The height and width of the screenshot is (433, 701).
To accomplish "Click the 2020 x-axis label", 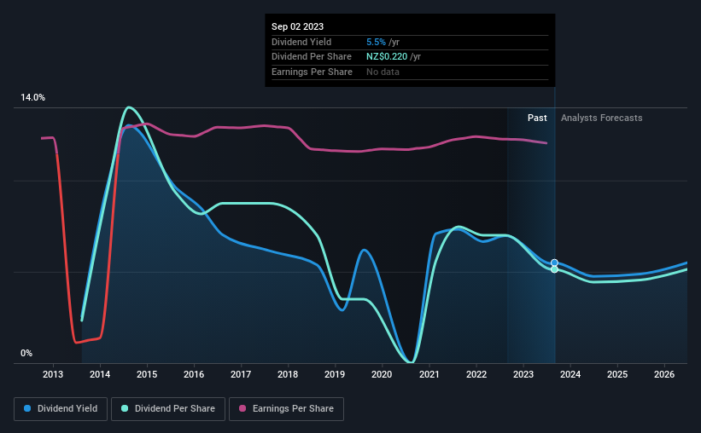I will (382, 374).
